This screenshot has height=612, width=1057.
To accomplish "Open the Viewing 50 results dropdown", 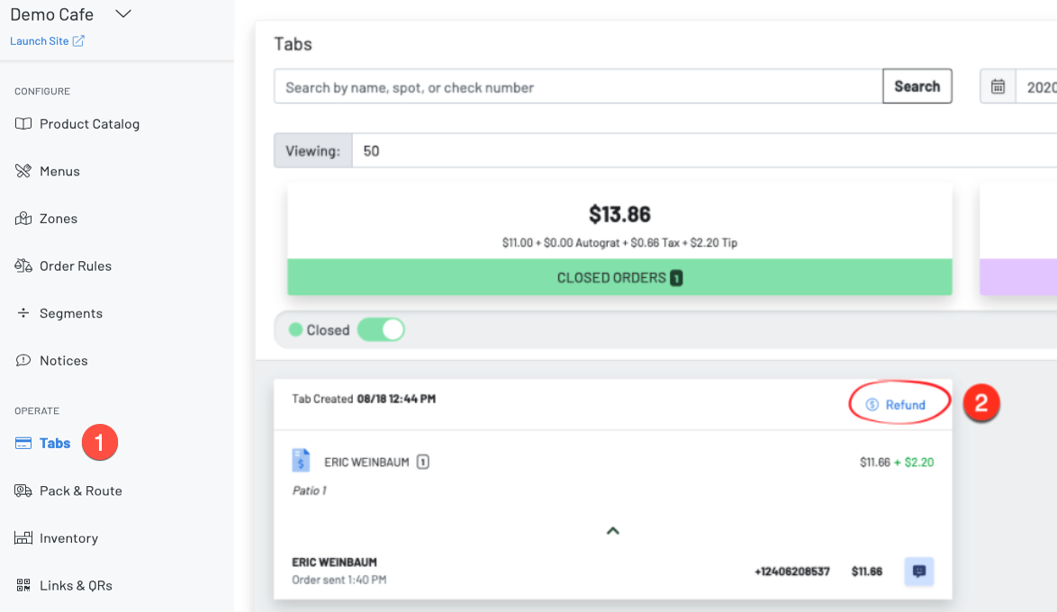I will point(371,150).
